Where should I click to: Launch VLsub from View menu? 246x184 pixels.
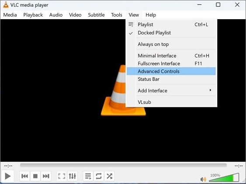point(171,102)
